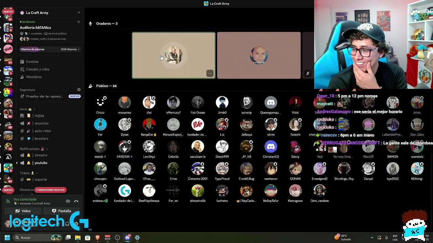Click the Auditoria SATANIca stage title
Image resolution: width=433 pixels, height=243 pixels.
pyautogui.click(x=36, y=28)
